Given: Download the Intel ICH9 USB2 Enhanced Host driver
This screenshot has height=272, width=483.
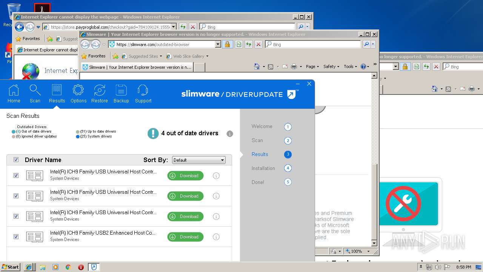Looking at the screenshot, I should [185, 237].
